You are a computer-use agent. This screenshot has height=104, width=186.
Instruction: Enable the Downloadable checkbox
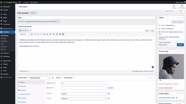tap(73, 78)
